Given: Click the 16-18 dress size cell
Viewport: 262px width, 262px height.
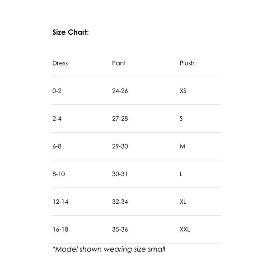Looking at the screenshot, I should 61,229.
